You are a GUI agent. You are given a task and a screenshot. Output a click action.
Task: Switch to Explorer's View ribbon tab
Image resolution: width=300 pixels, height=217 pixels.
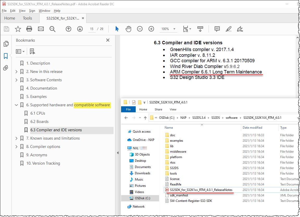[x=173, y=109]
